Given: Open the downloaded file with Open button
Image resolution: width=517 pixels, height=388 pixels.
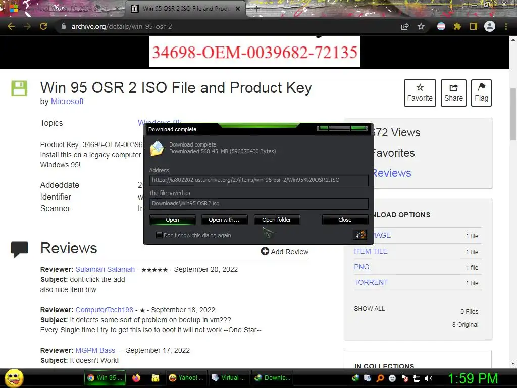Looking at the screenshot, I should point(173,220).
